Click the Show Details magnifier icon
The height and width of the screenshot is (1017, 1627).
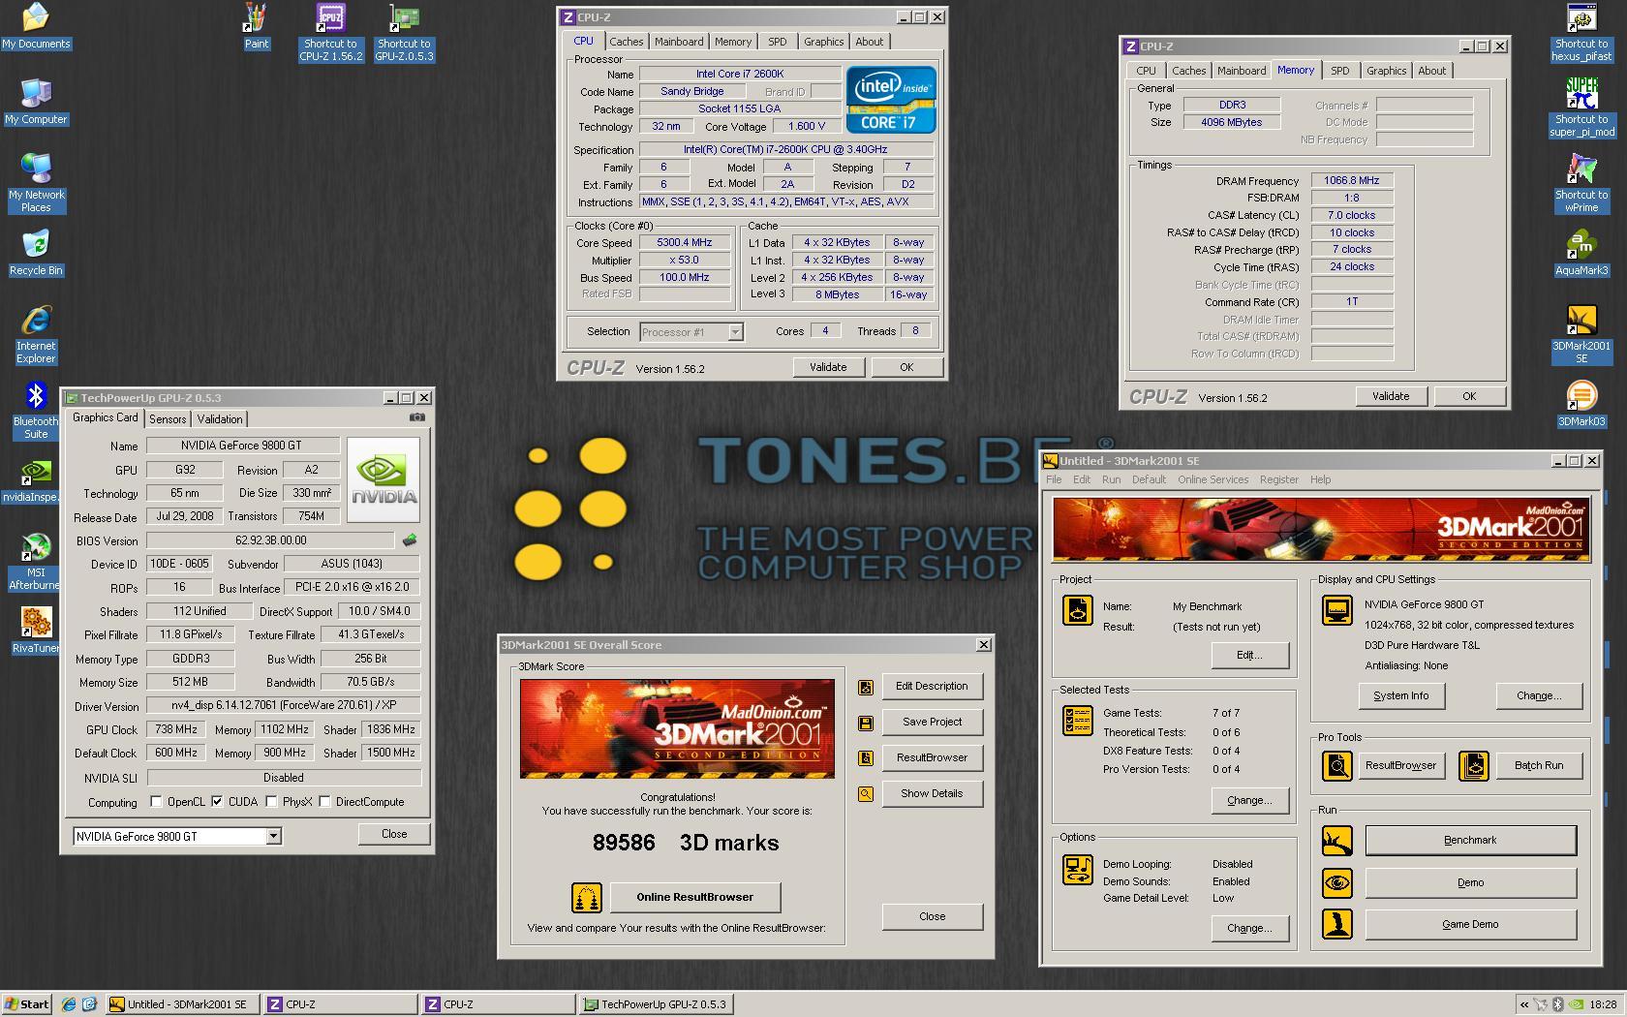pyautogui.click(x=865, y=794)
